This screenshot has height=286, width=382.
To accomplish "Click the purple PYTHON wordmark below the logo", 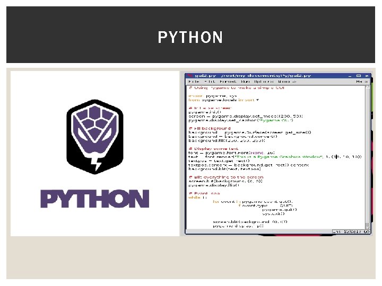I will (x=95, y=199).
